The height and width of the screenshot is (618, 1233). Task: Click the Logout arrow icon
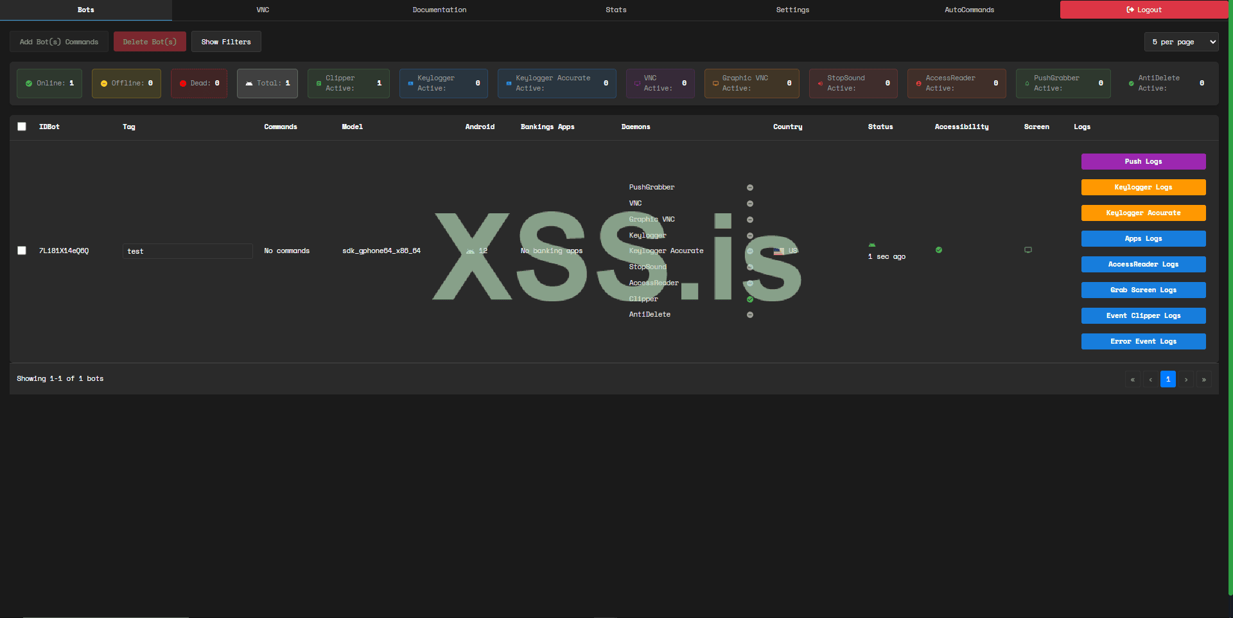click(x=1130, y=10)
